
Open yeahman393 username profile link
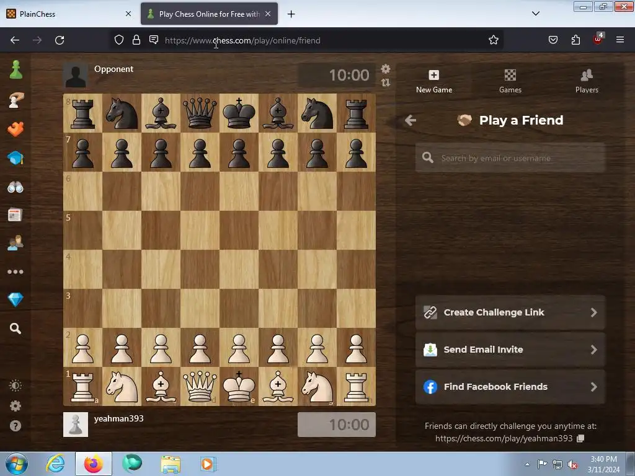(118, 418)
